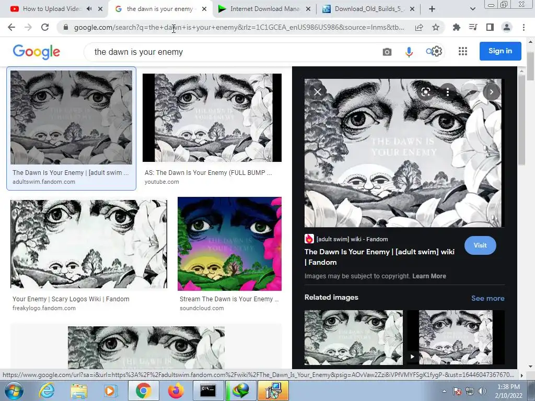
Task: Click the browser address bar URL
Action: tap(239, 27)
